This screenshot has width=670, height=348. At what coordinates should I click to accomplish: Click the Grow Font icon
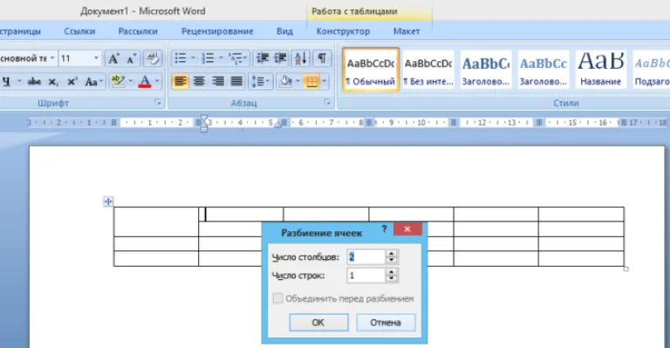pos(113,58)
